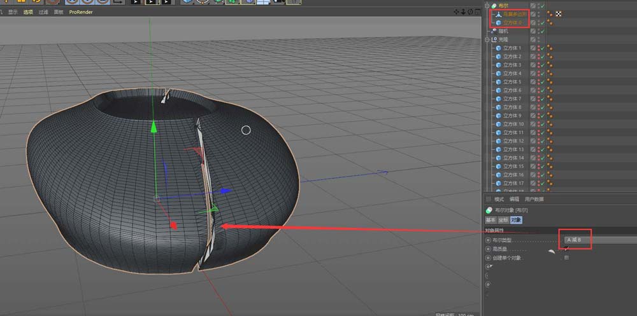Toggle the enable check on 立方体 4
This screenshot has width=637, height=316.
click(x=542, y=73)
